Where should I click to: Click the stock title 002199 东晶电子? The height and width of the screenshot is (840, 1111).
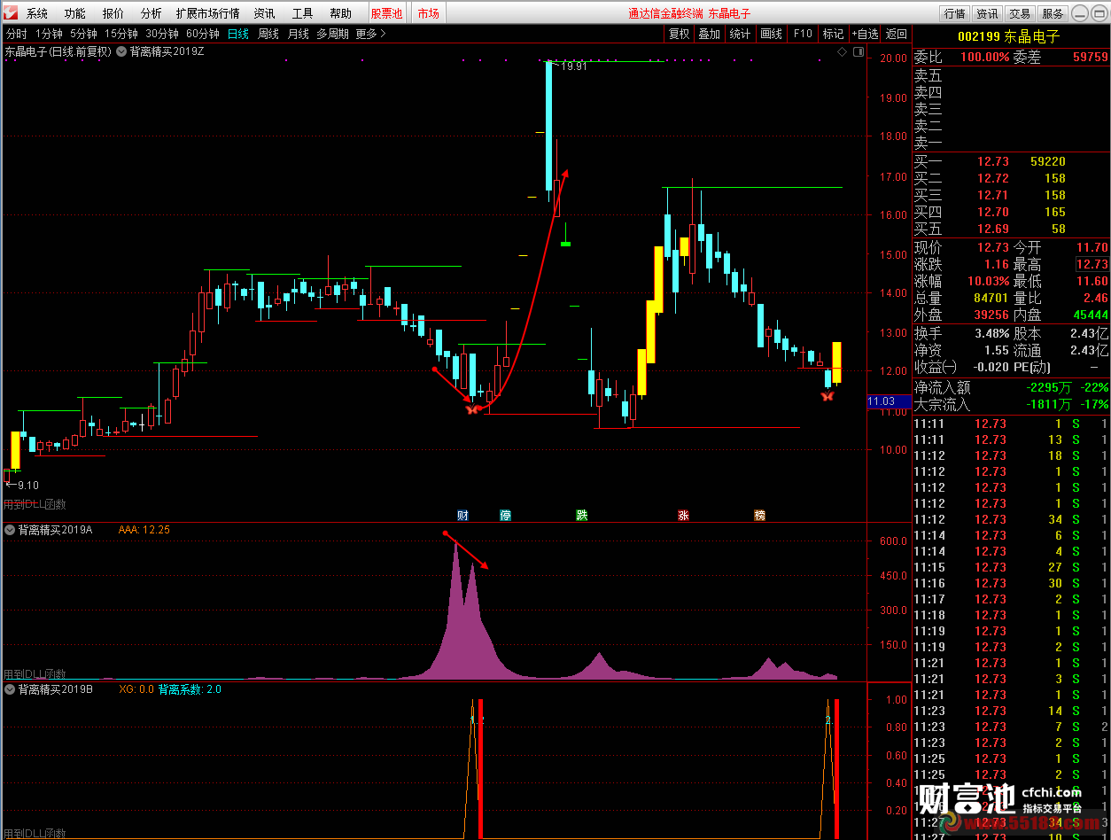1009,36
